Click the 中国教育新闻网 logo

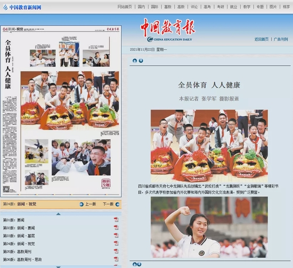(x=22, y=7)
